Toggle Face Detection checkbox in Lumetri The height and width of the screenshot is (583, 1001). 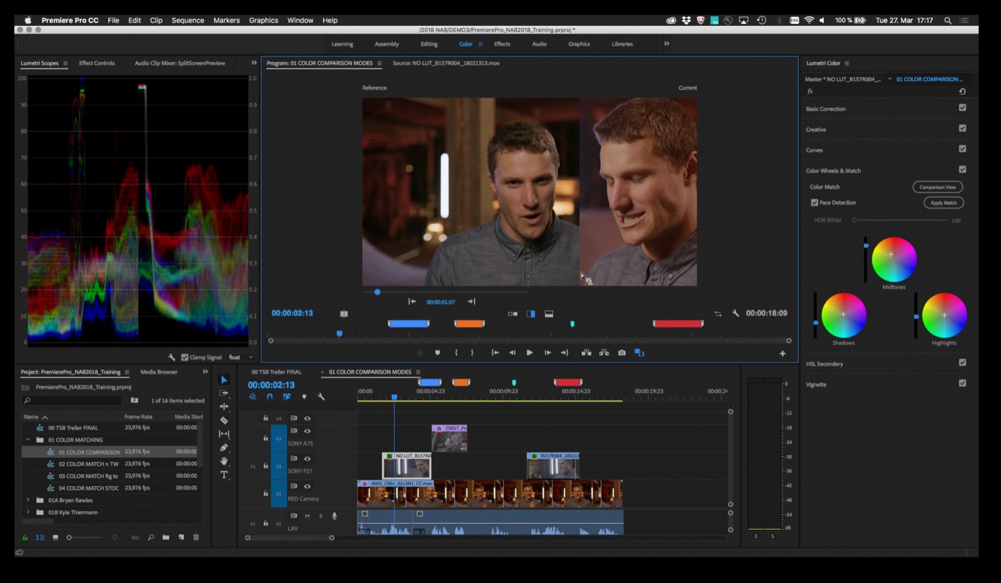(x=815, y=202)
